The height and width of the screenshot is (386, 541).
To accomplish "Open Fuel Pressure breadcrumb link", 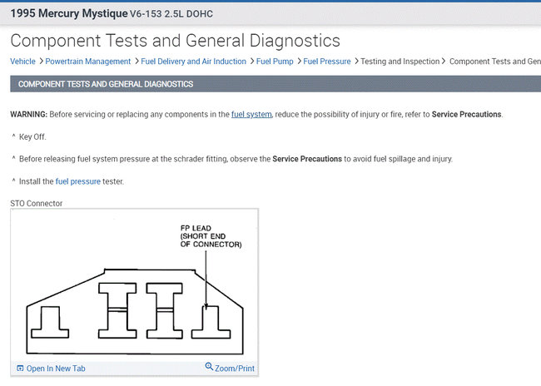I will tap(327, 62).
